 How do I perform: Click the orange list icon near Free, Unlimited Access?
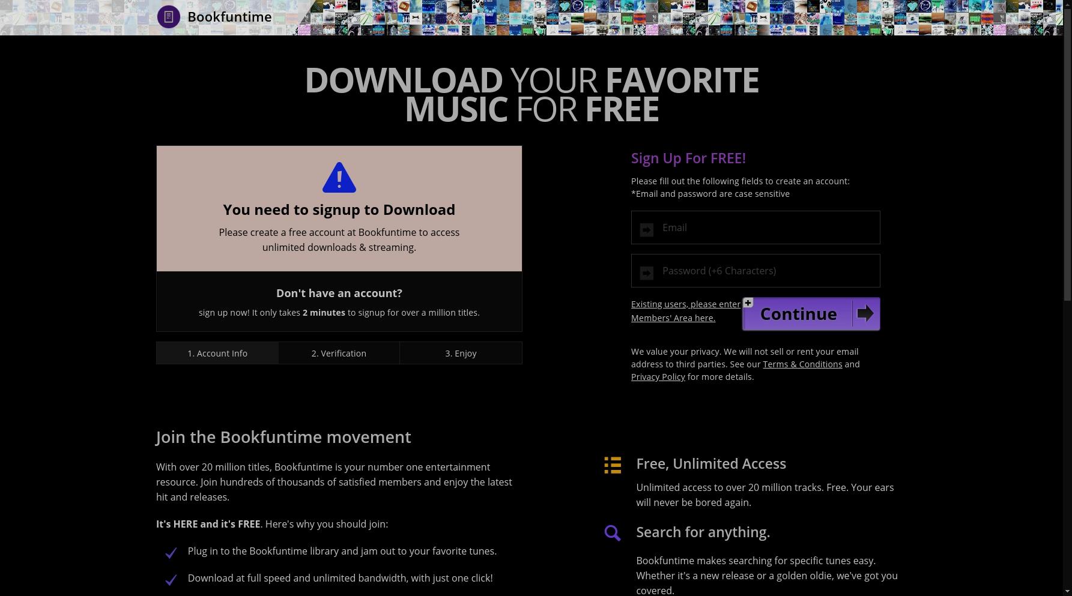click(x=613, y=465)
